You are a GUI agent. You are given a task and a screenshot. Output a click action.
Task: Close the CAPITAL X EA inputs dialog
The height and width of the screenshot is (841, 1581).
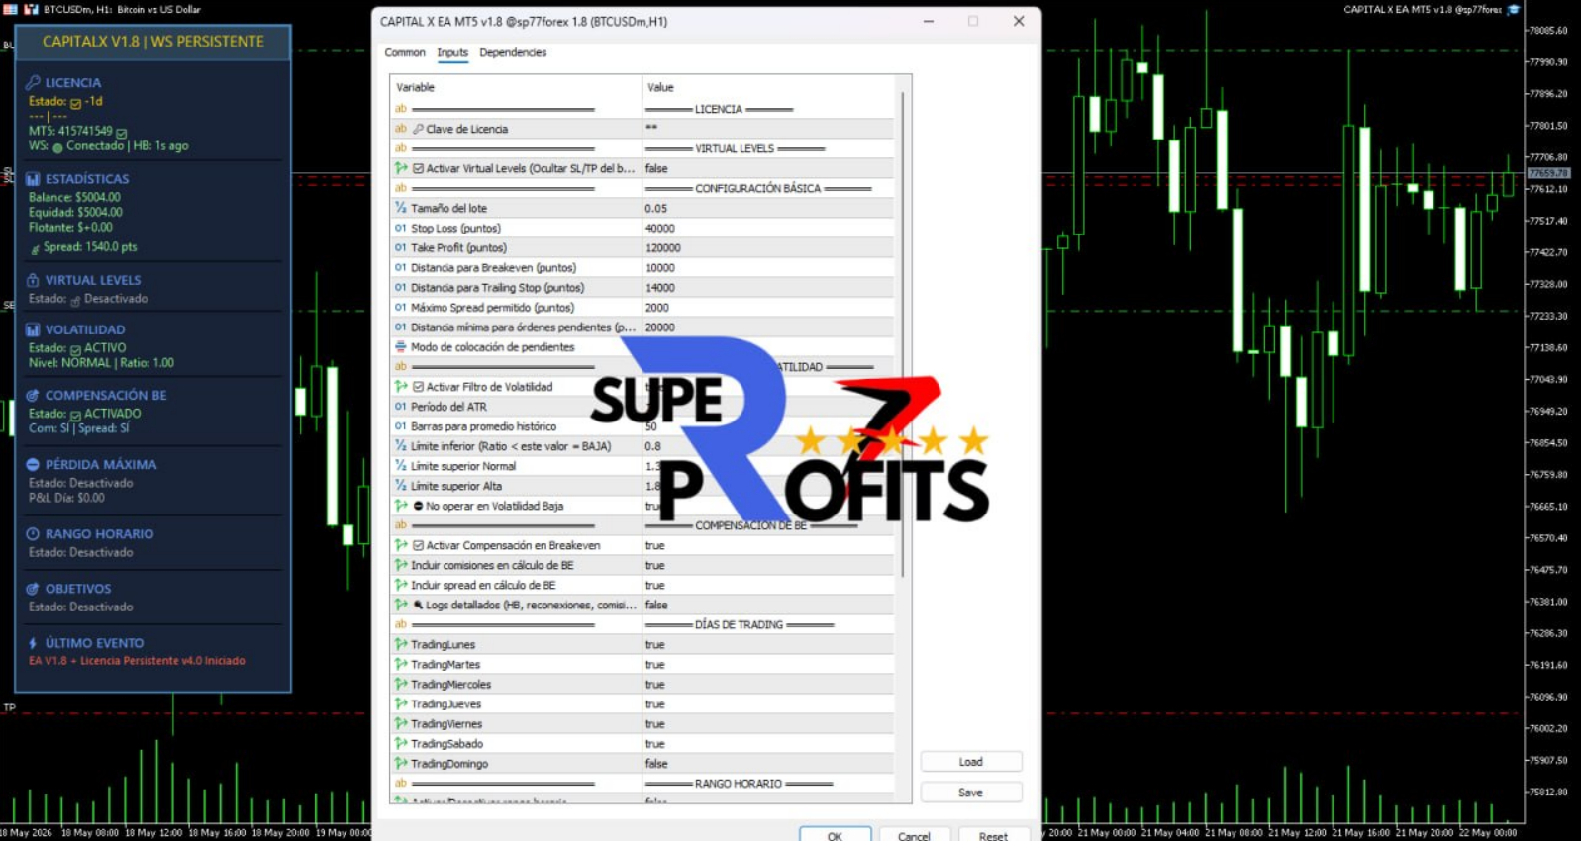(1019, 21)
